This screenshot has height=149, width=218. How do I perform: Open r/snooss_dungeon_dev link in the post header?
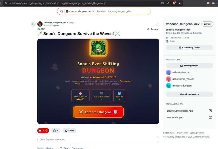(x=55, y=22)
